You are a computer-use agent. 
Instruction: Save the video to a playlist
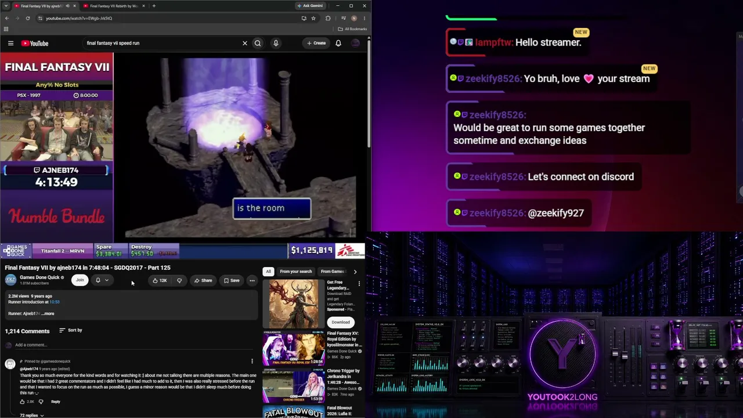[232, 280]
